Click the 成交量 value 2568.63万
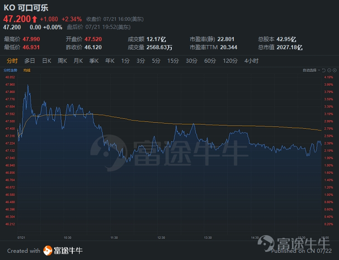 (160, 47)
